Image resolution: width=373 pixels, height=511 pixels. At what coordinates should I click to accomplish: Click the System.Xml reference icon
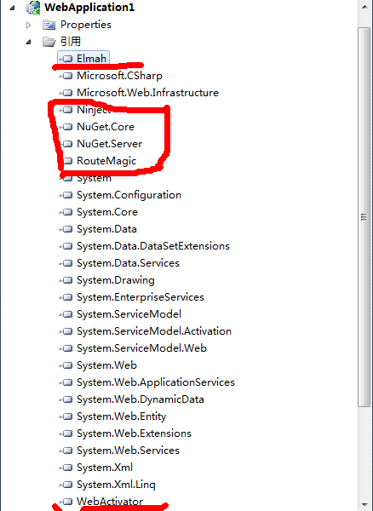[66, 468]
